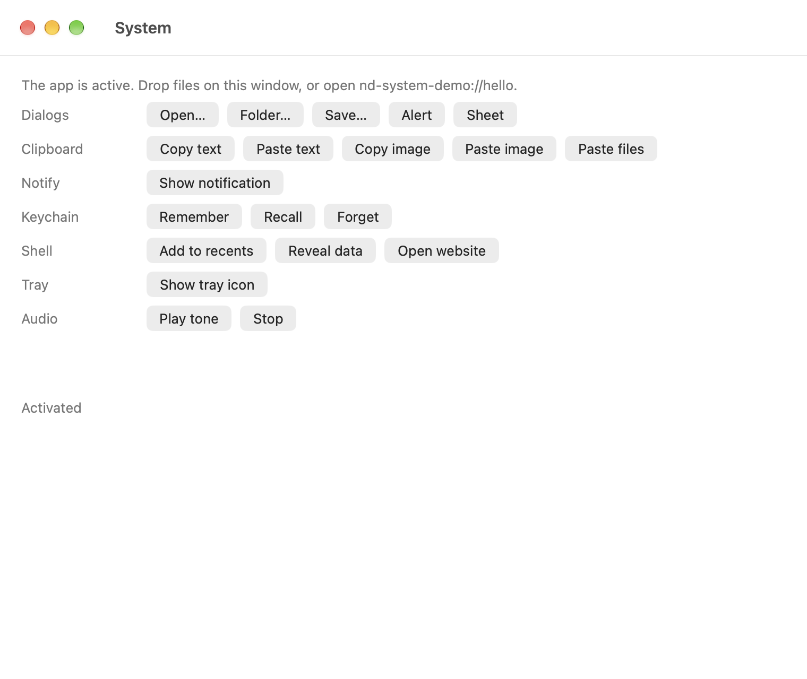Trigger the Show notification button
The height and width of the screenshot is (679, 807).
click(x=215, y=182)
